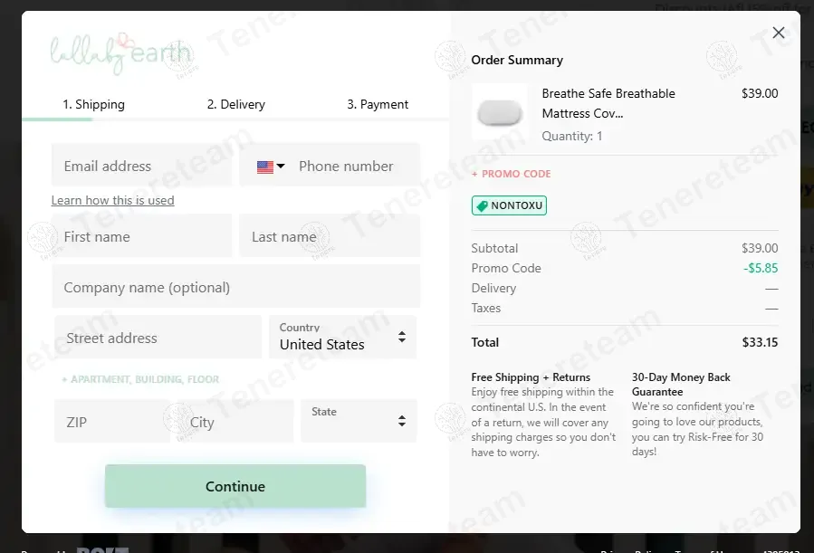This screenshot has width=814, height=553.
Task: Click into the Phone number field
Action: click(357, 166)
